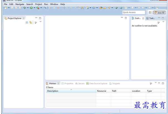Open the Help menu
This screenshot has height=114, width=168.
tap(63, 4)
